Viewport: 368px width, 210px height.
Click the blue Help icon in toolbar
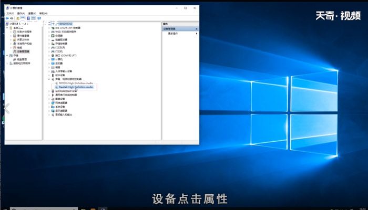coord(28,18)
